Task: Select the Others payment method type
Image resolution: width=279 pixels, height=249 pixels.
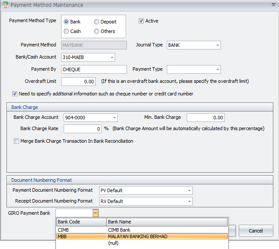Action: [97, 31]
